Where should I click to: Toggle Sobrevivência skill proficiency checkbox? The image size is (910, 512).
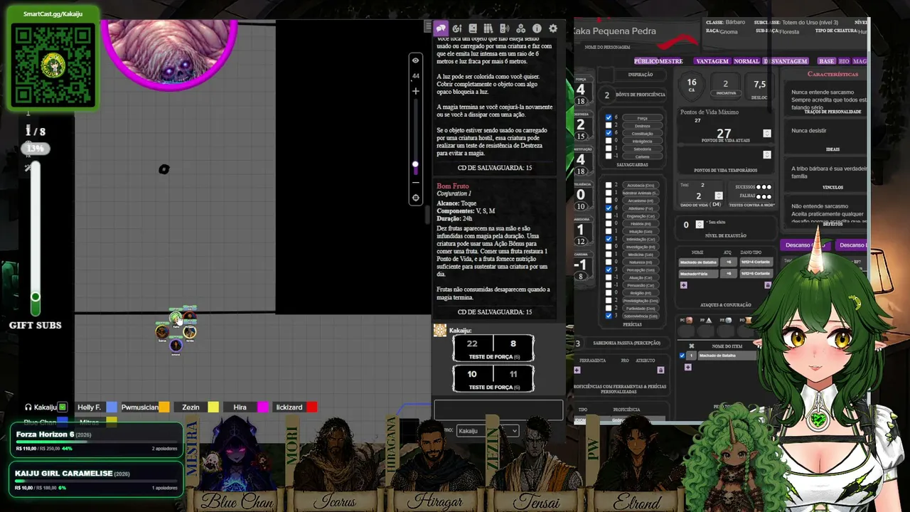(x=609, y=316)
